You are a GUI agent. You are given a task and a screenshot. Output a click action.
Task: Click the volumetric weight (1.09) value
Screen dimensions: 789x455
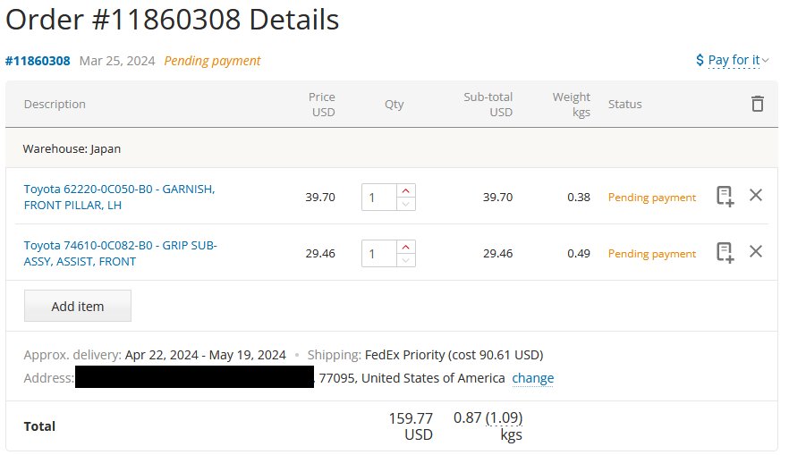coord(504,417)
